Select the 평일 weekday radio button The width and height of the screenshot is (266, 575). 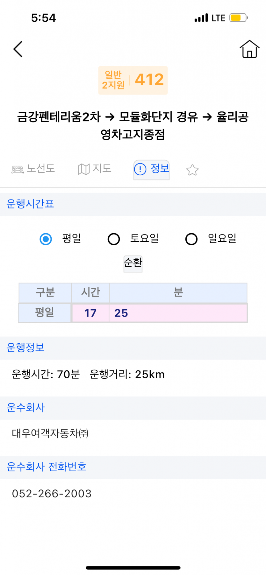[46, 239]
